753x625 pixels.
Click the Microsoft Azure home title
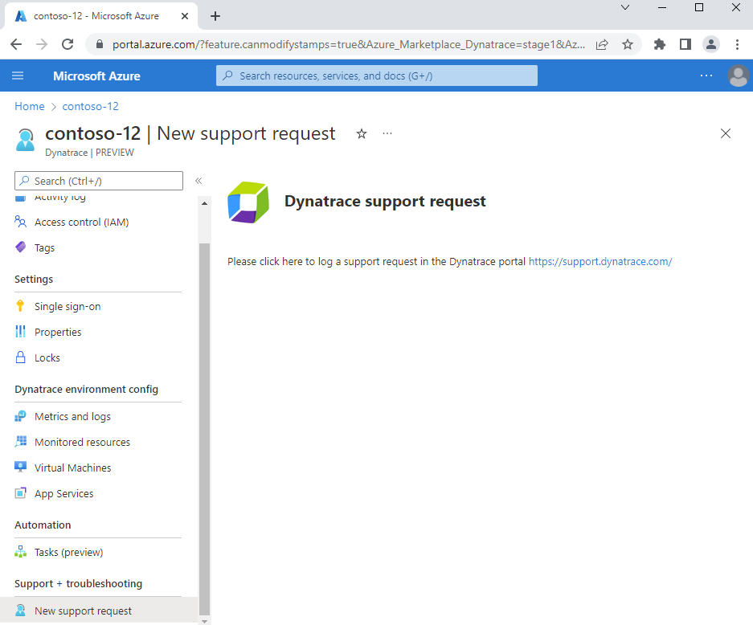(96, 76)
